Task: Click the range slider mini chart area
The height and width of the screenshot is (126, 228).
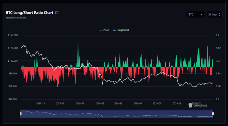Action: (x=117, y=114)
